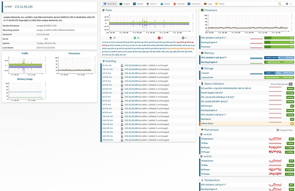Viewport: 295px width, 191px height.
Task: Open the Processors graph in right panel
Action: pos(247,24)
